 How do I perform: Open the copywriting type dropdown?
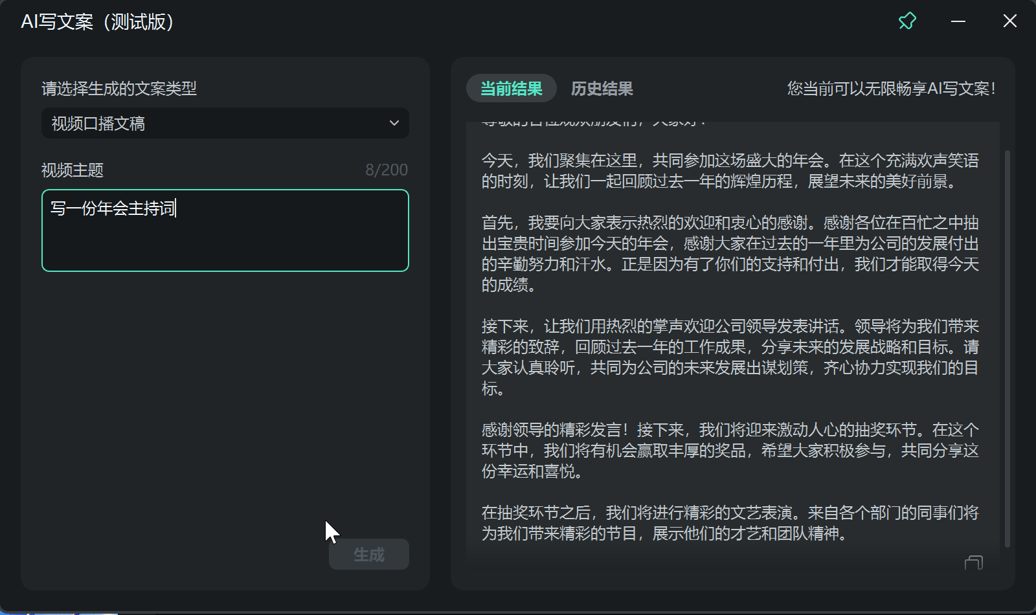coord(225,123)
